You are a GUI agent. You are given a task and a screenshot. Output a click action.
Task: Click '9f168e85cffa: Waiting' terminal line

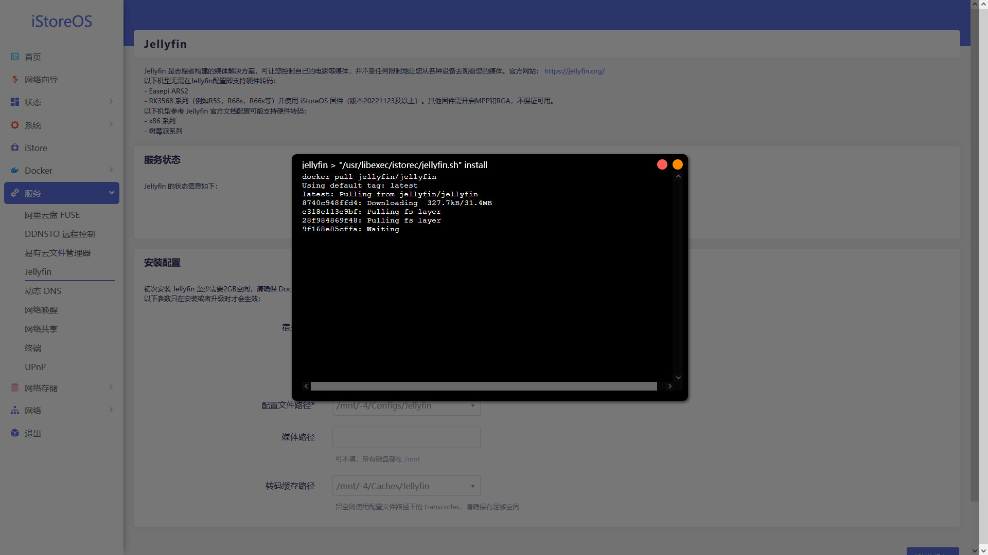pyautogui.click(x=350, y=229)
